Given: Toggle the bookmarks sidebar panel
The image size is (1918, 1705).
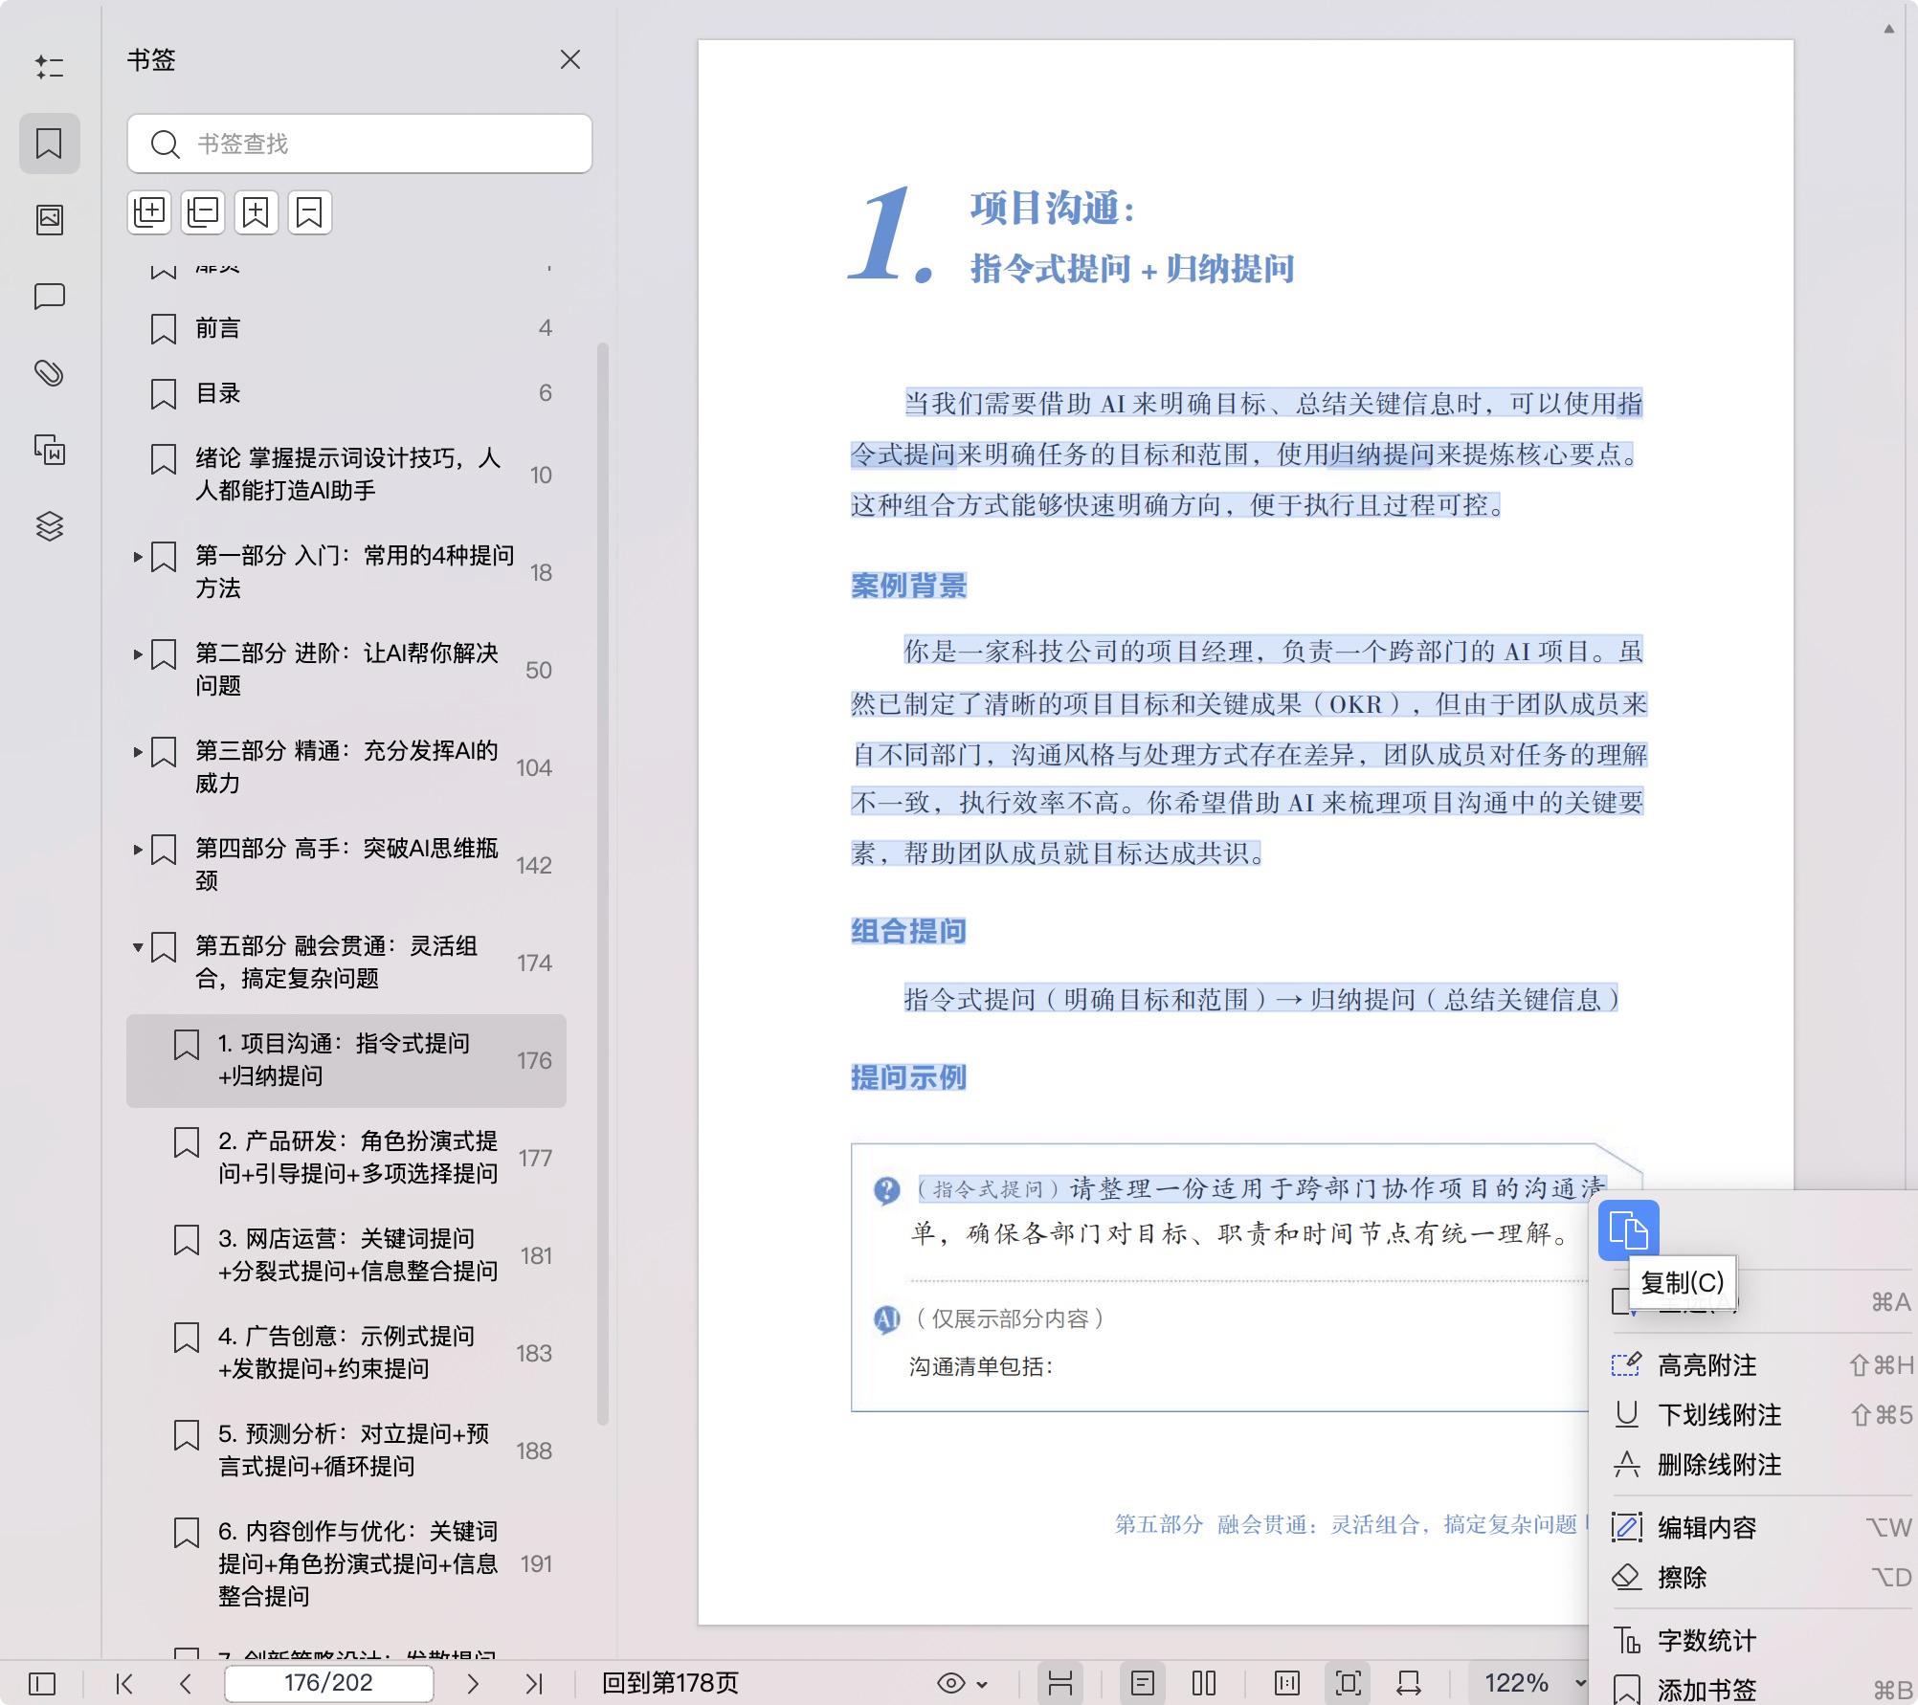Looking at the screenshot, I should click(x=50, y=144).
